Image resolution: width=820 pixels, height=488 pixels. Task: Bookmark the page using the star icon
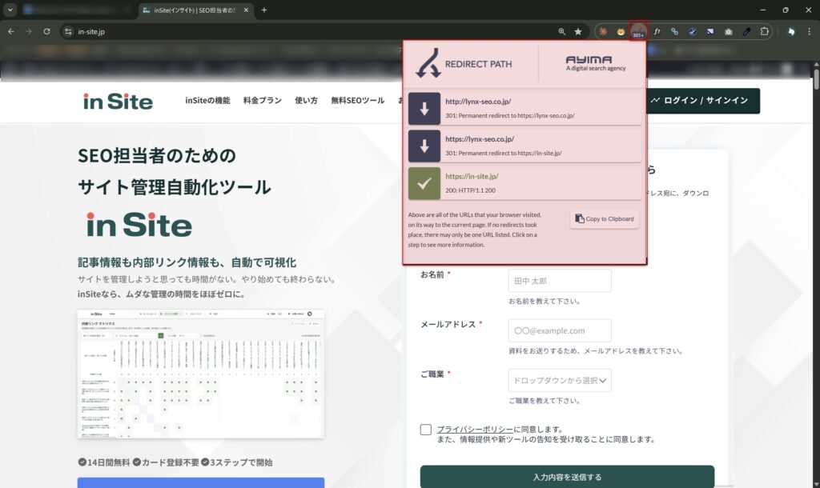click(578, 31)
